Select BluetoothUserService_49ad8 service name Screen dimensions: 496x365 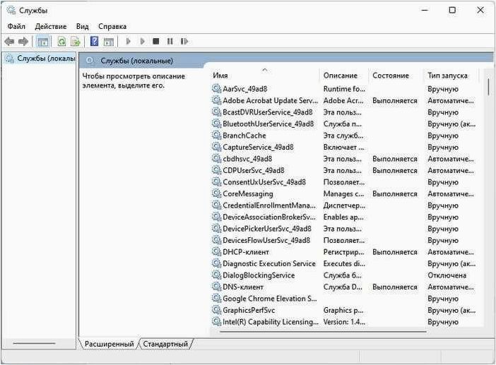(x=268, y=124)
